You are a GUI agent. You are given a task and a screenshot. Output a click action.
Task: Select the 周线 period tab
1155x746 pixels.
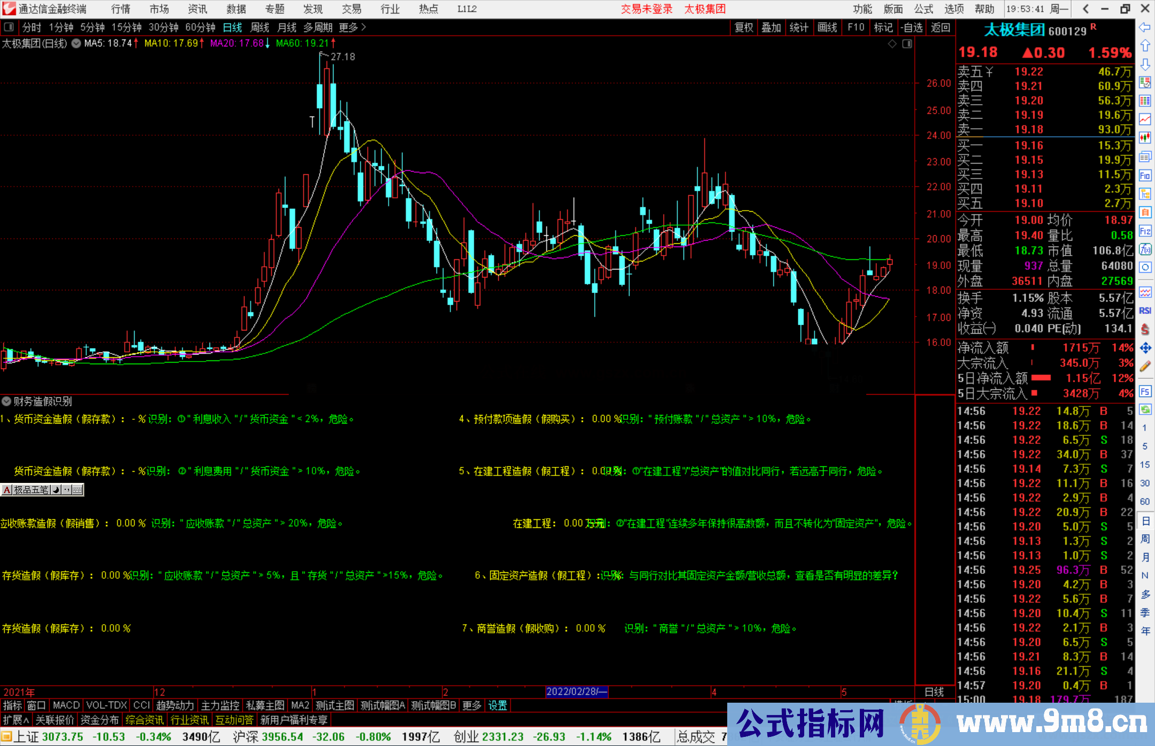pos(259,27)
